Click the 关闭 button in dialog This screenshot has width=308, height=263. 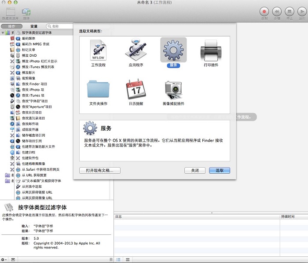(195, 170)
